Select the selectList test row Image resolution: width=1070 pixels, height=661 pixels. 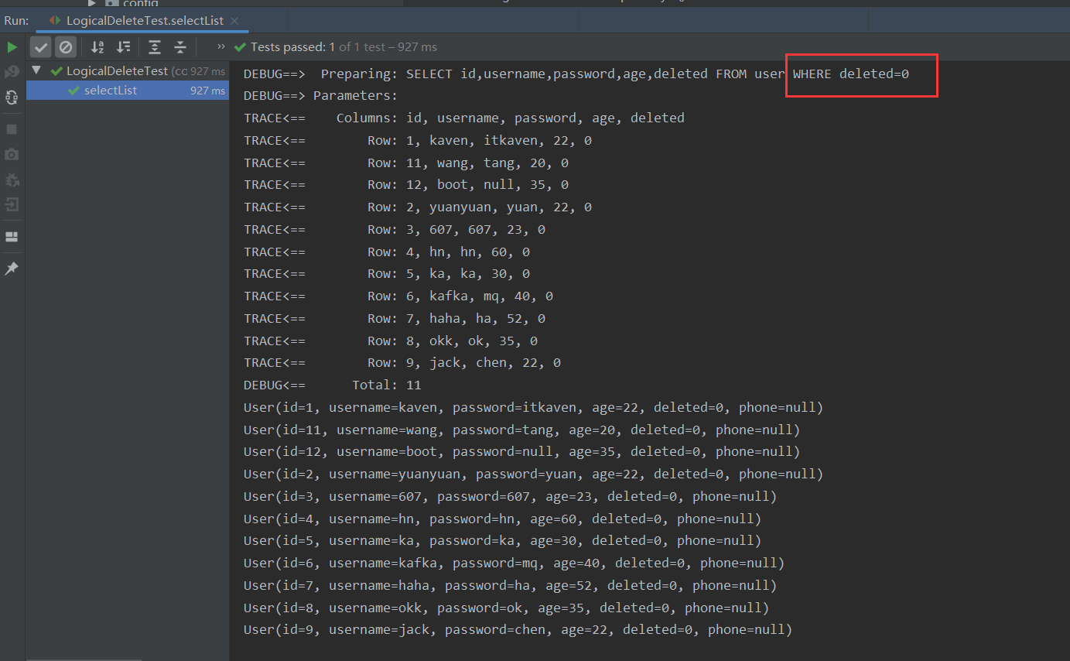point(128,91)
